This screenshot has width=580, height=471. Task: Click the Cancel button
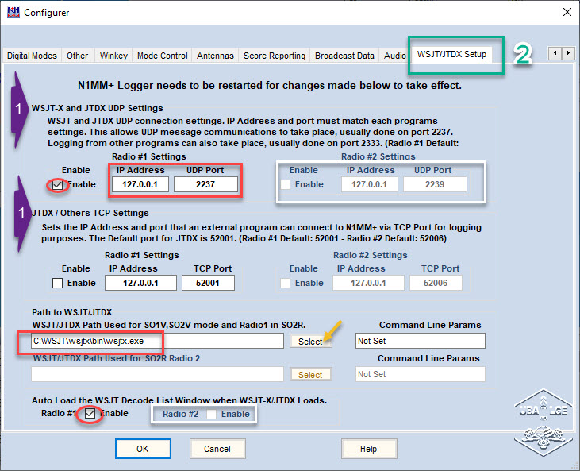pos(217,449)
